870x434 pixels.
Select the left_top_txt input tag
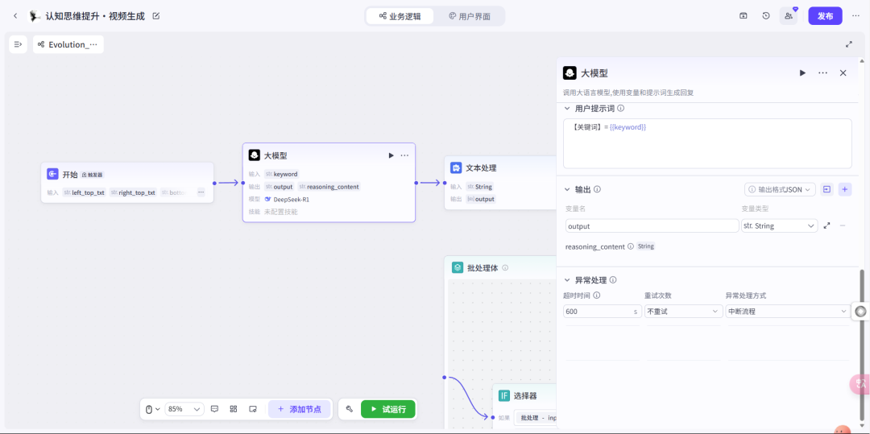tap(85, 192)
